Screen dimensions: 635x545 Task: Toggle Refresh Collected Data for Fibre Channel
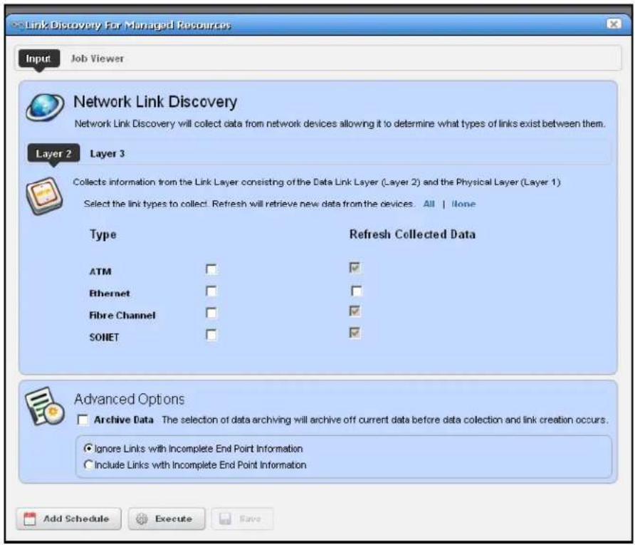(355, 311)
